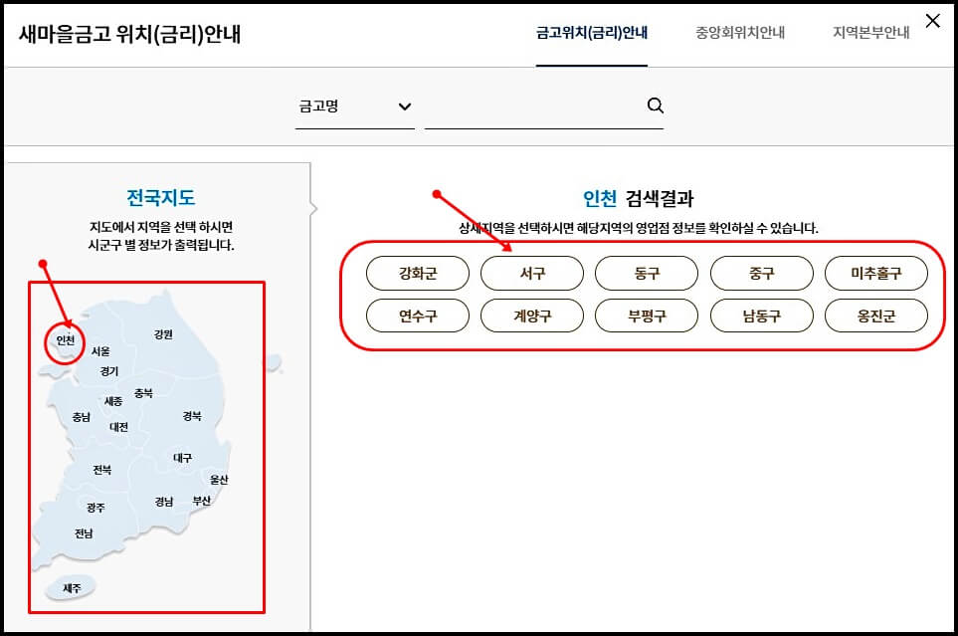The height and width of the screenshot is (636, 958).
Task: Choose 대구 on the national map
Action: click(x=182, y=458)
